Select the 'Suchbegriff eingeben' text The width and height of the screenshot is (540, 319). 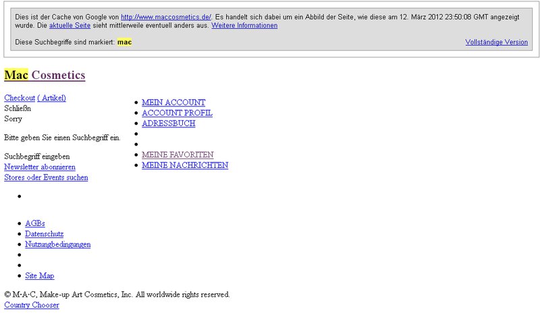tap(37, 156)
